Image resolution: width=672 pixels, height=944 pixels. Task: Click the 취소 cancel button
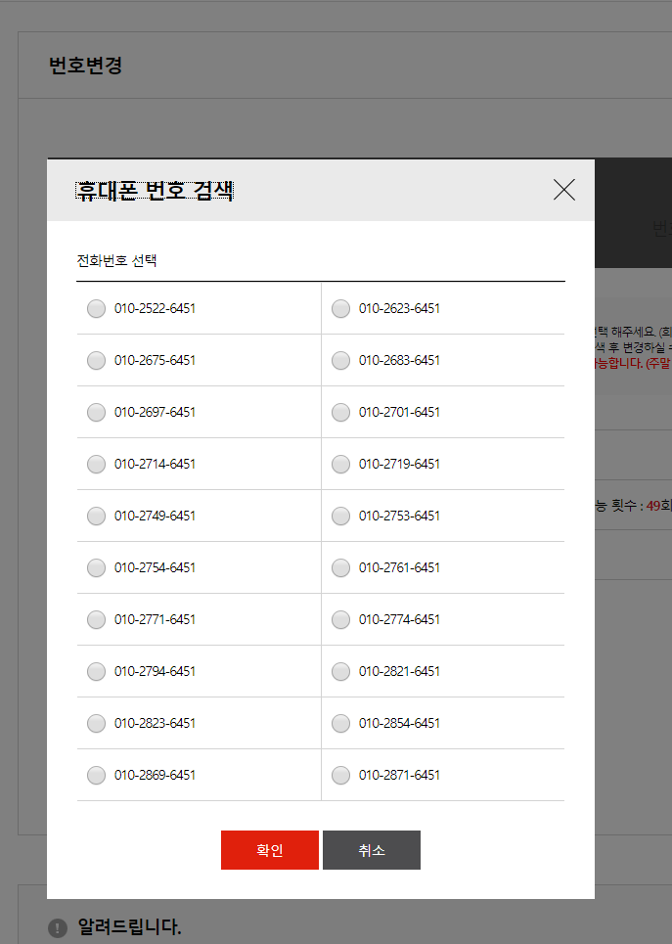click(x=372, y=850)
